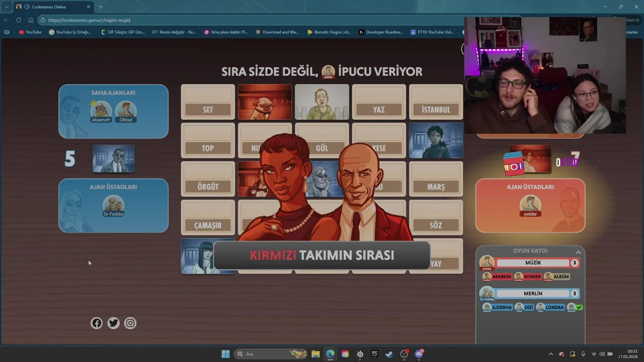Click Sır Fısıldayan avatar in blue Ajan Üstadları
This screenshot has height=362, width=644.
point(113,206)
